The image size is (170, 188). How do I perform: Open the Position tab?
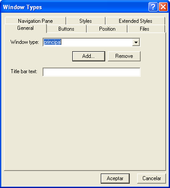click(107, 29)
